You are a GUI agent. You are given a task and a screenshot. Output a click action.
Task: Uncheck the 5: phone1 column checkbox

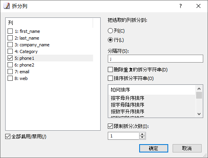[10, 58]
